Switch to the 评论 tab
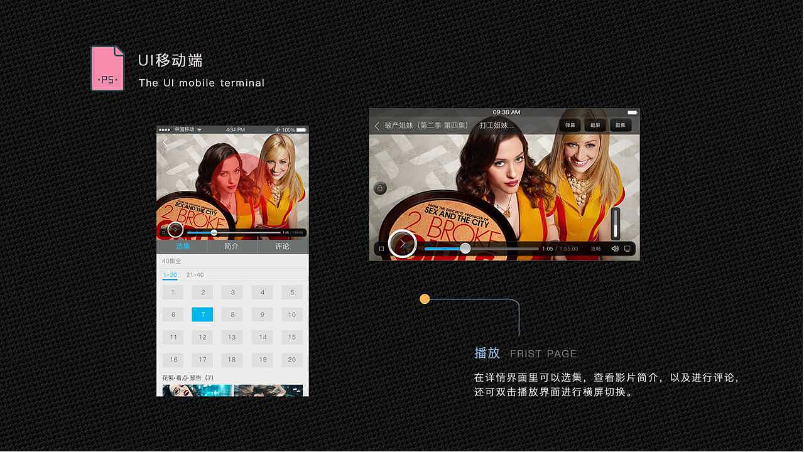 [x=283, y=246]
